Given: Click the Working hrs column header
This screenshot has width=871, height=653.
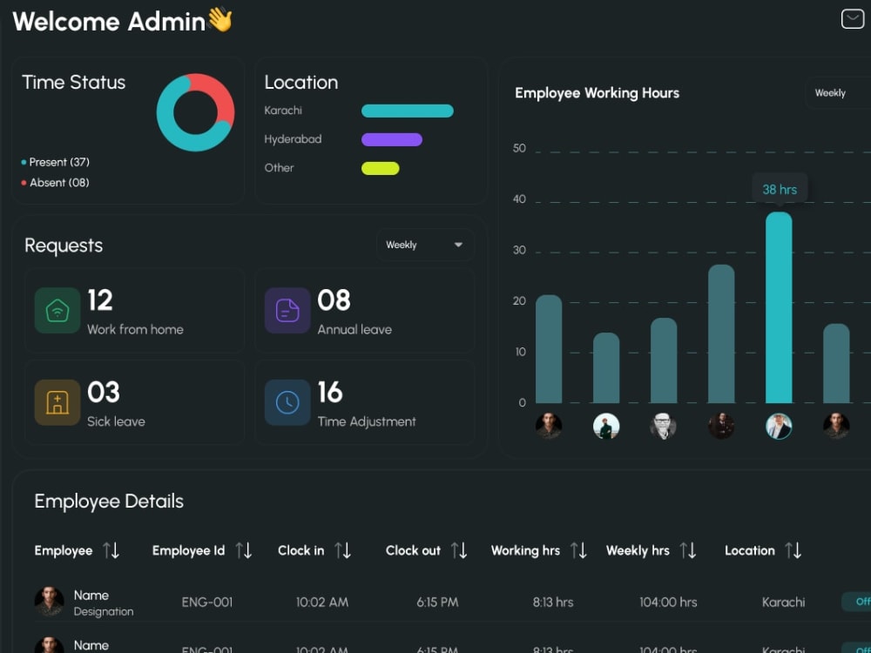Looking at the screenshot, I should point(525,550).
